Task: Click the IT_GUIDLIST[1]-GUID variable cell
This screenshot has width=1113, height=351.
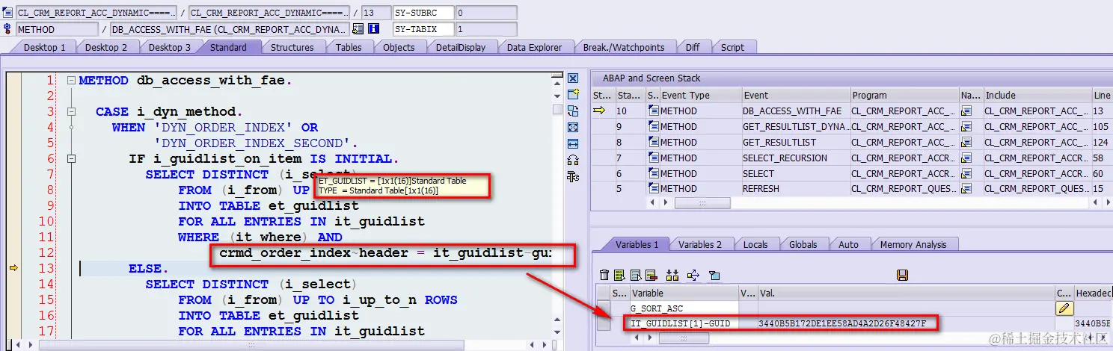Action: [684, 323]
